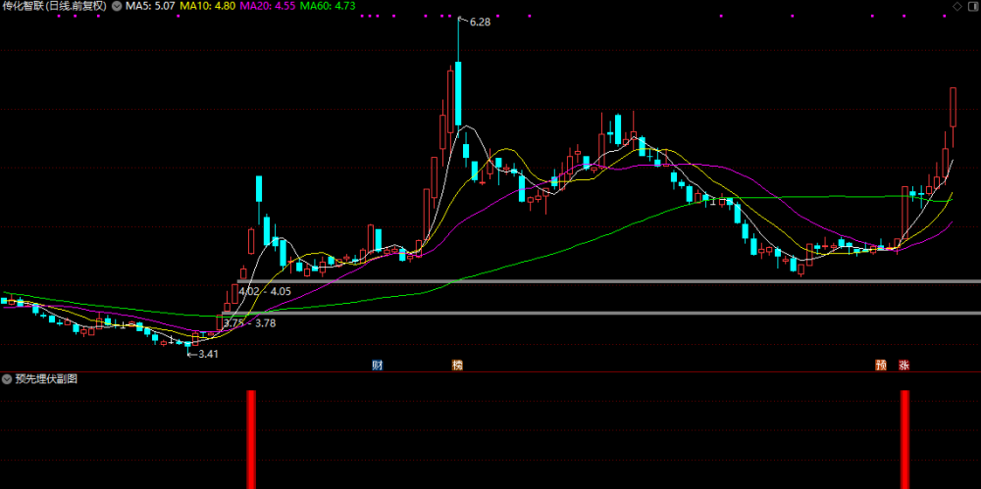This screenshot has height=489, width=981.
Task: Select the MA20: 4.55 indicator label
Action: pyautogui.click(x=268, y=6)
